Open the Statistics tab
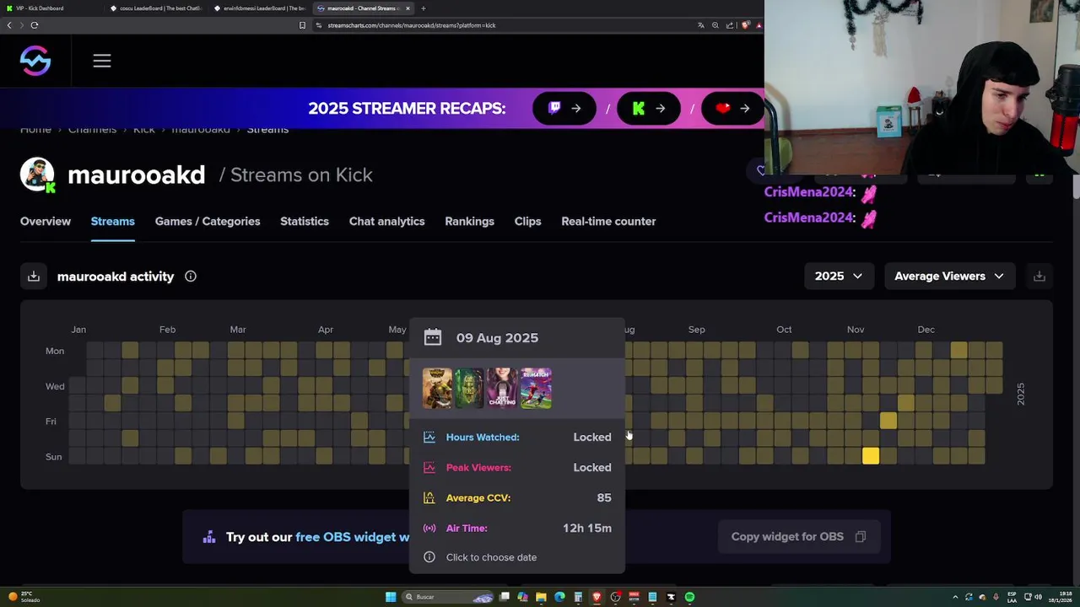Image resolution: width=1080 pixels, height=607 pixels. click(305, 221)
